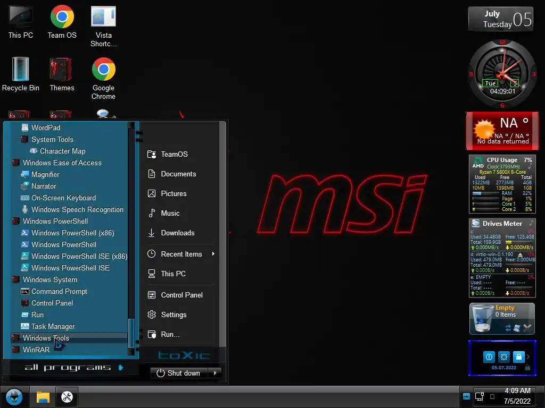Click the programs list scrollbar thumb
The width and height of the screenshot is (545, 408).
[x=131, y=333]
